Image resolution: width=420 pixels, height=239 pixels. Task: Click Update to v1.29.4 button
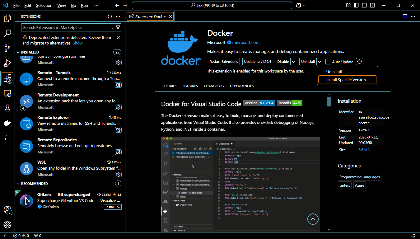coord(258,62)
